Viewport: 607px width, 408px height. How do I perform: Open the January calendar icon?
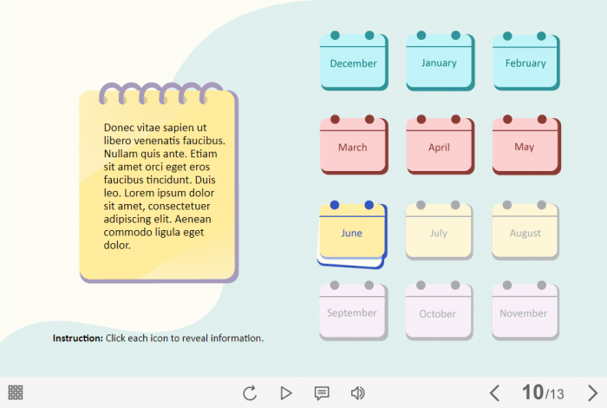pyautogui.click(x=439, y=62)
